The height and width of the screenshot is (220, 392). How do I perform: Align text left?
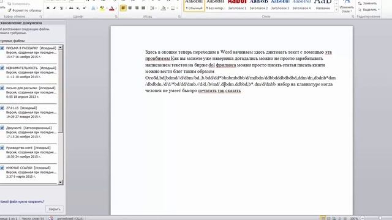[123, 8]
